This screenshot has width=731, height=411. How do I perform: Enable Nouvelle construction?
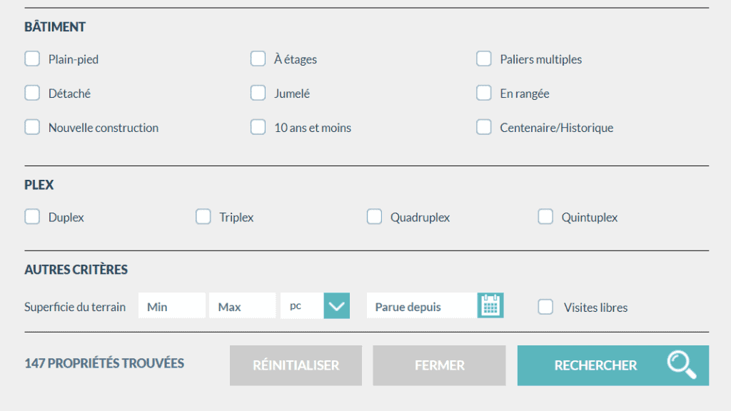point(31,127)
